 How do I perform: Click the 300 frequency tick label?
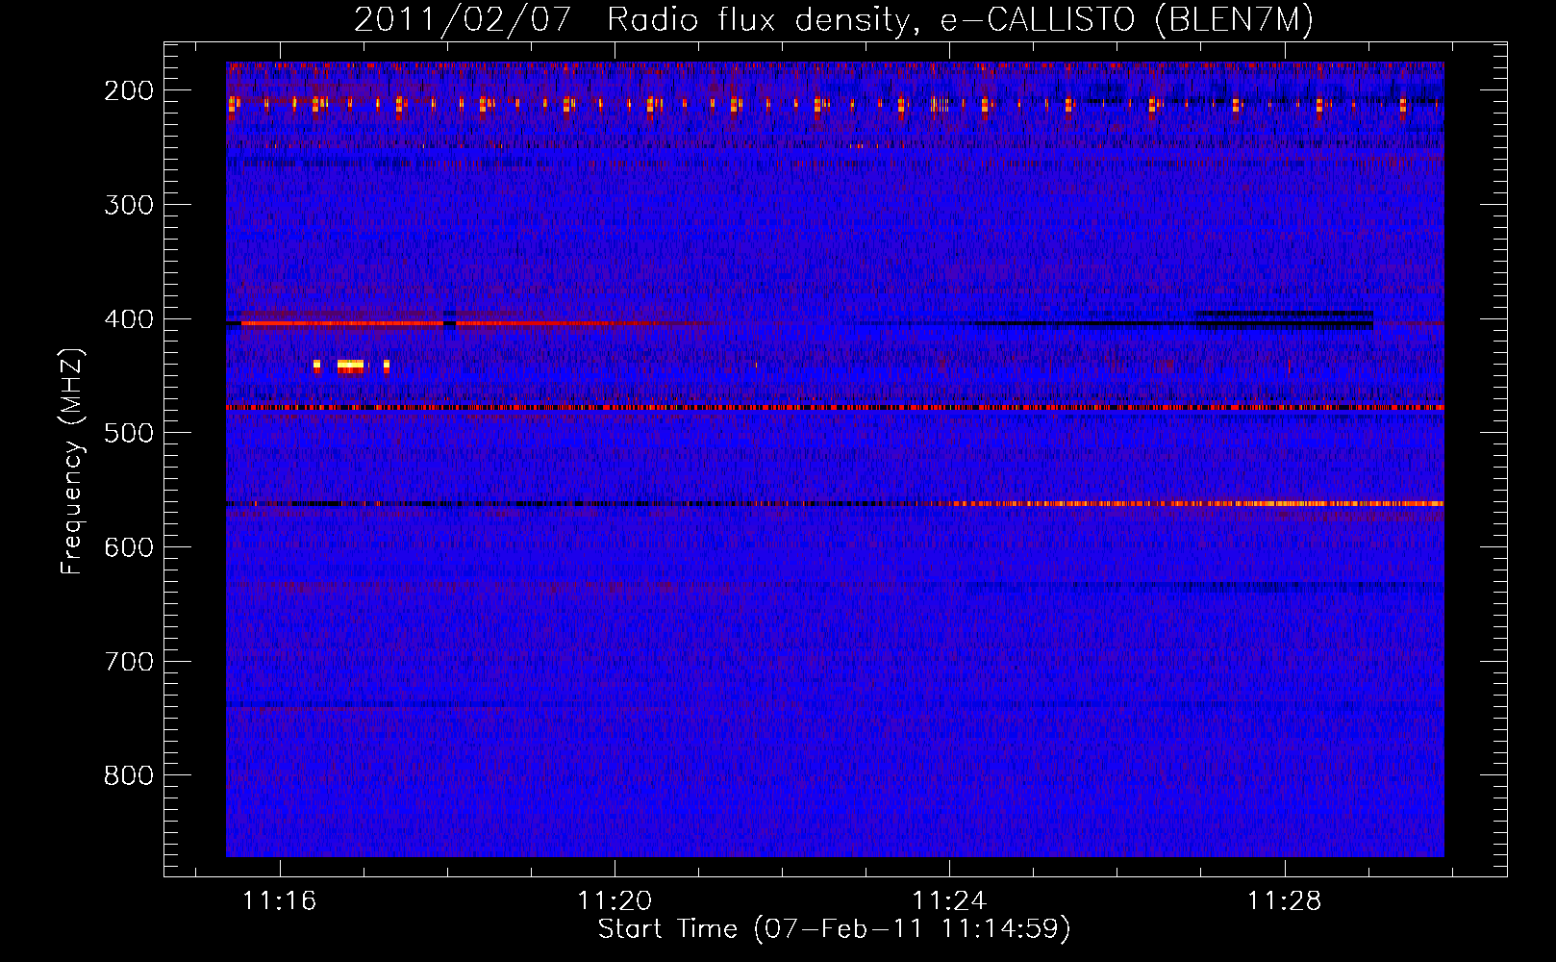pos(129,205)
